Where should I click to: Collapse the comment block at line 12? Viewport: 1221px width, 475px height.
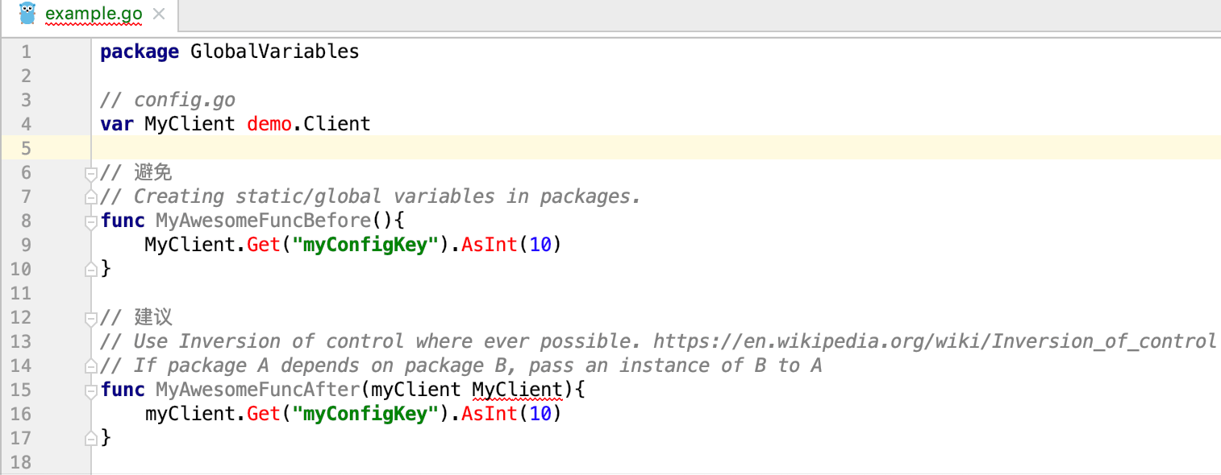(x=91, y=318)
